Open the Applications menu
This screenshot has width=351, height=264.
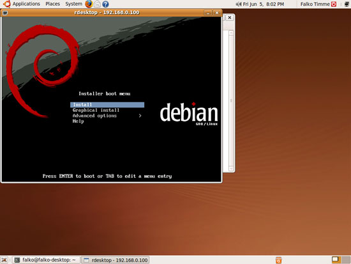pos(26,4)
